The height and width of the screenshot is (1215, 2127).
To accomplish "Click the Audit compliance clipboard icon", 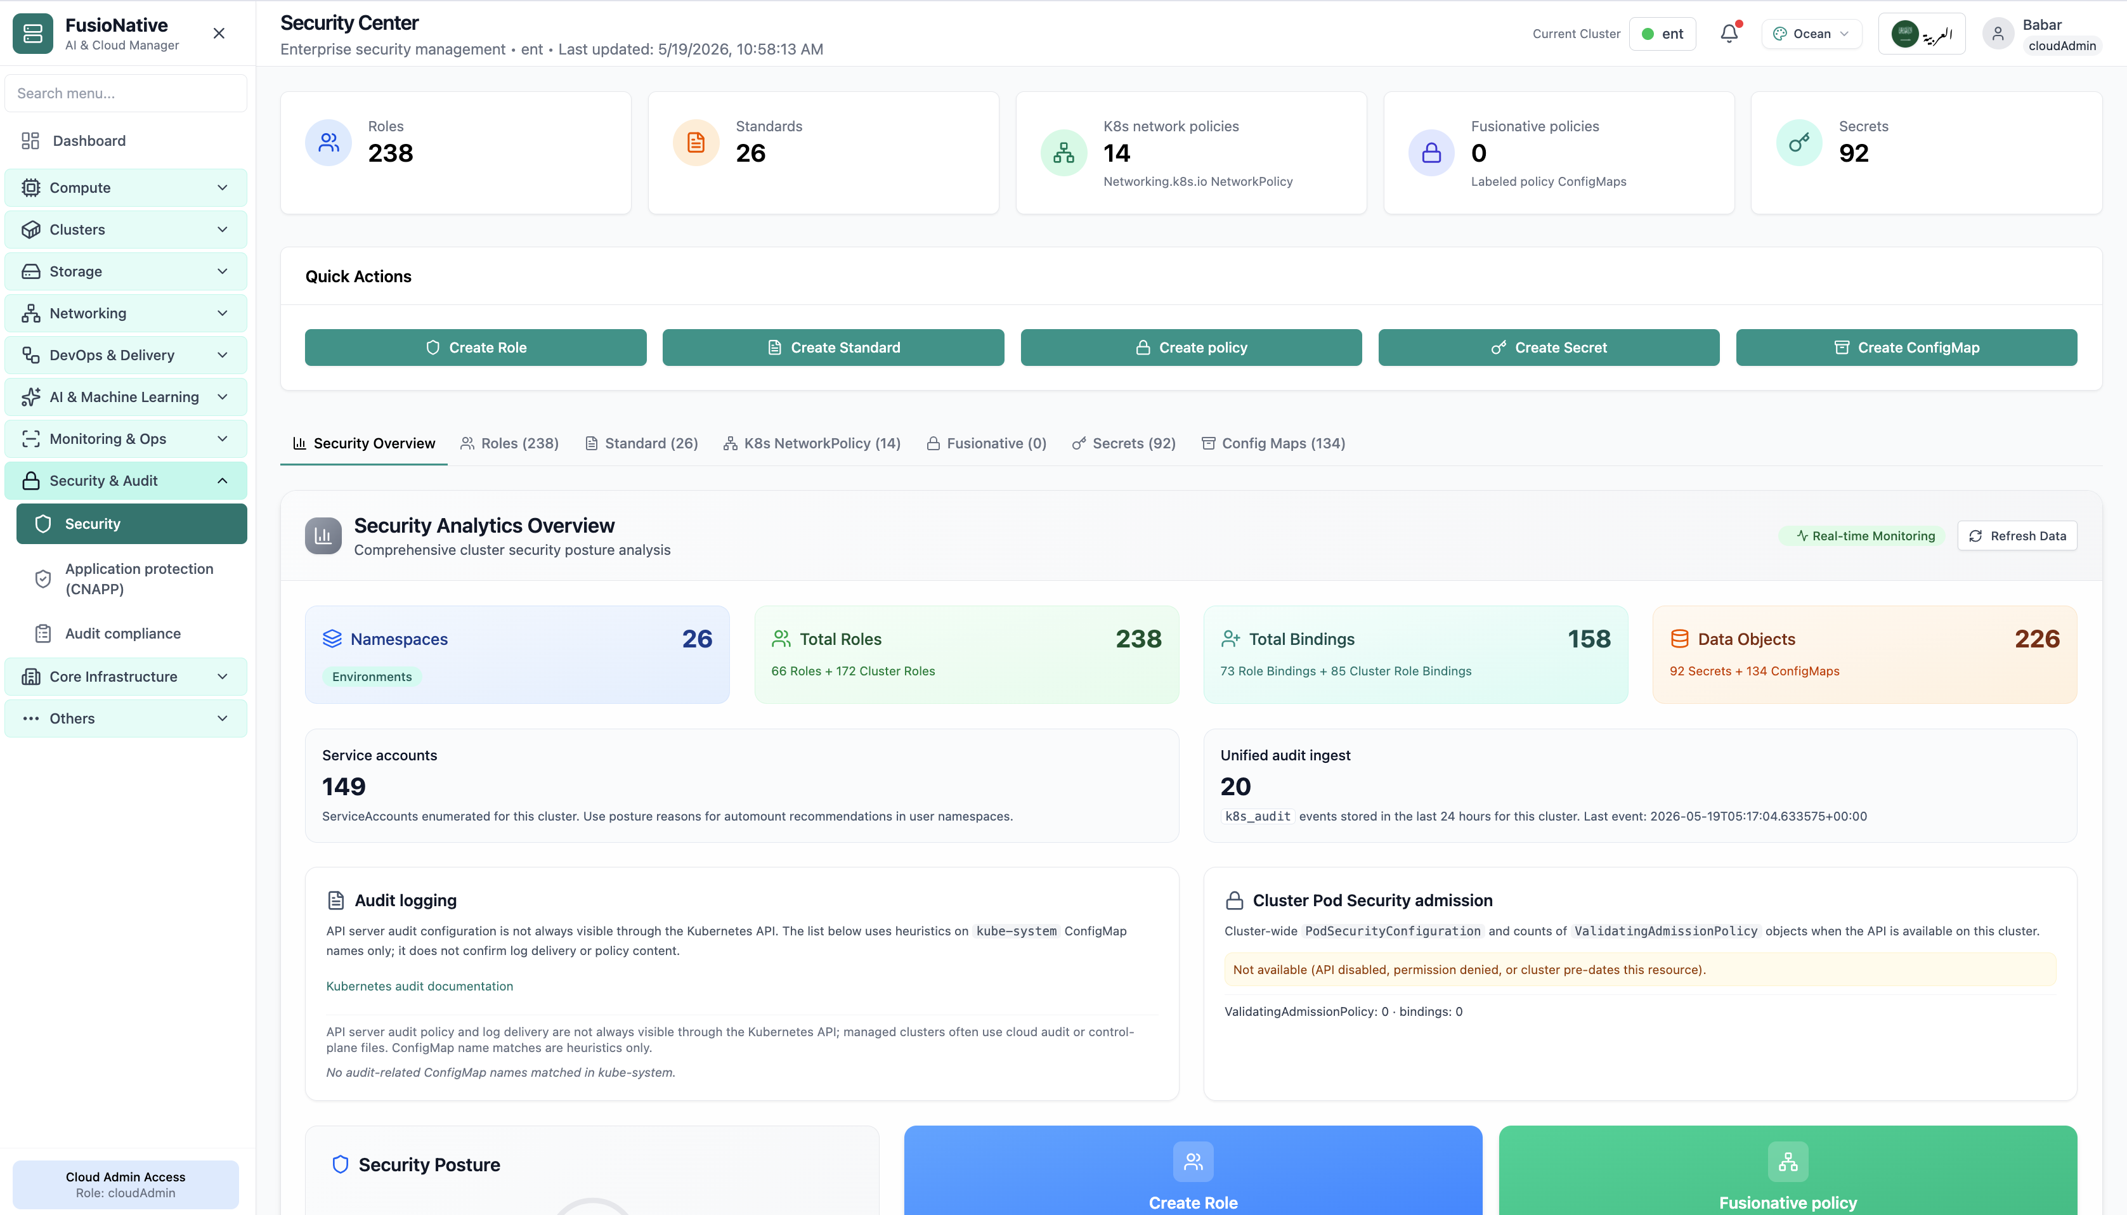I will point(43,633).
